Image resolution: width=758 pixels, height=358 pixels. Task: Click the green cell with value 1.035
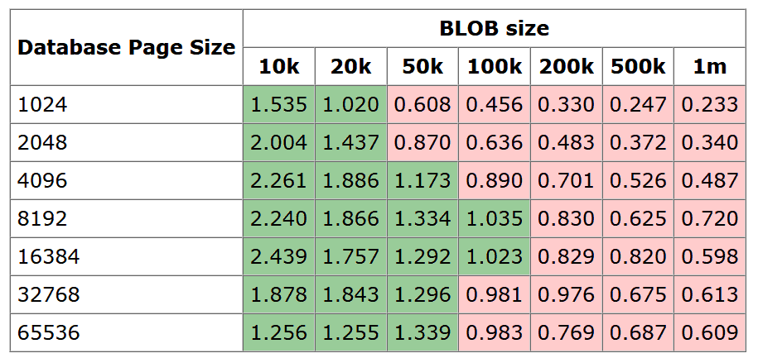[495, 219]
